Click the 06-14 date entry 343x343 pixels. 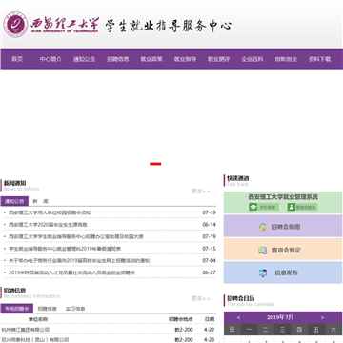pyautogui.click(x=209, y=225)
